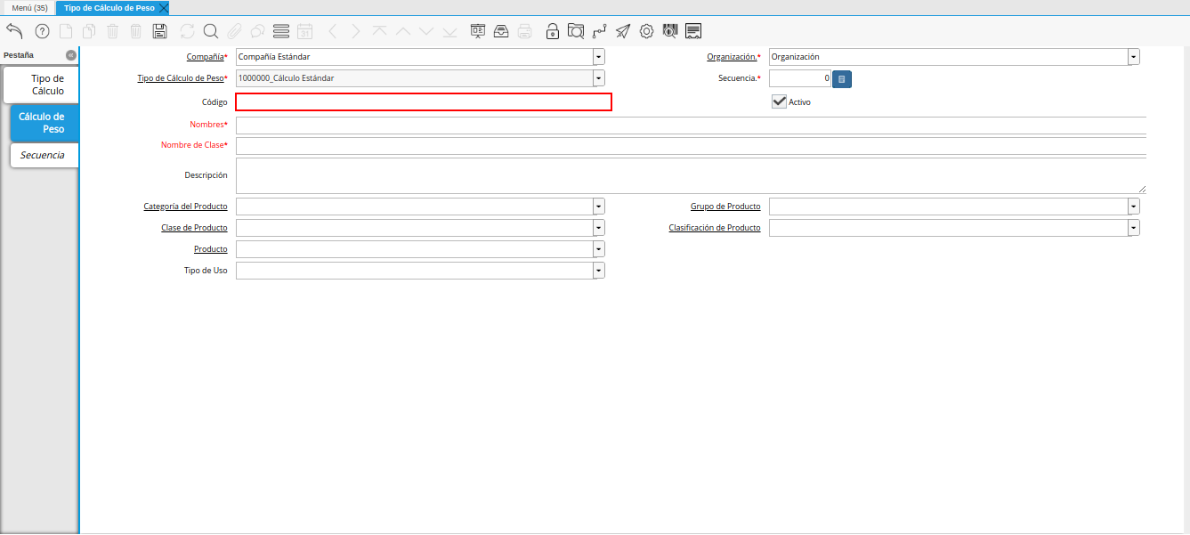Click the calendar history records icon
The width and height of the screenshot is (1190, 535).
click(304, 31)
